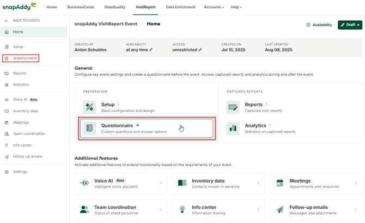
Task: Open Setup basic configuration tile
Action: coord(147,107)
